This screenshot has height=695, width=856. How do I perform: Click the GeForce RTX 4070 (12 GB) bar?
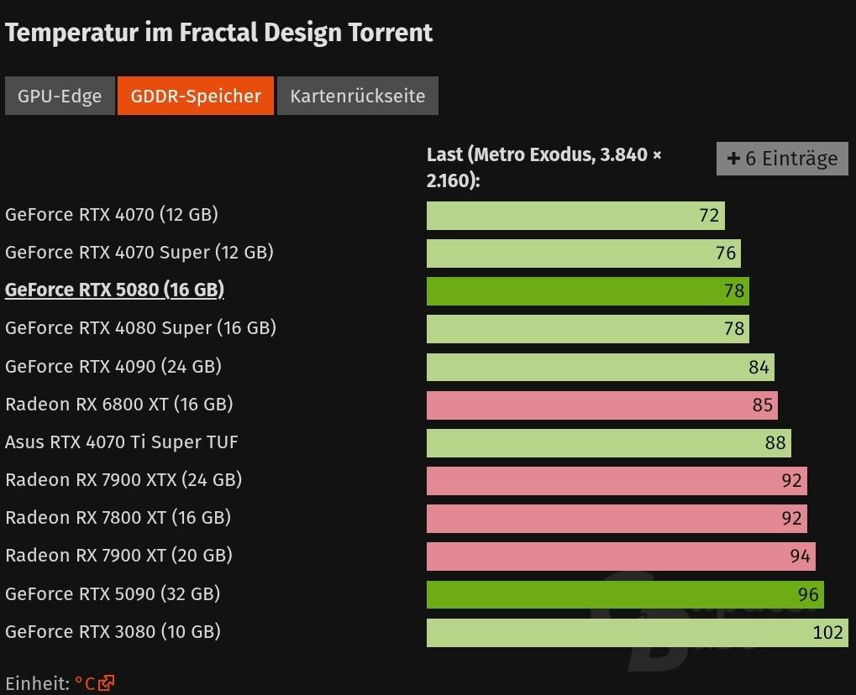(575, 216)
